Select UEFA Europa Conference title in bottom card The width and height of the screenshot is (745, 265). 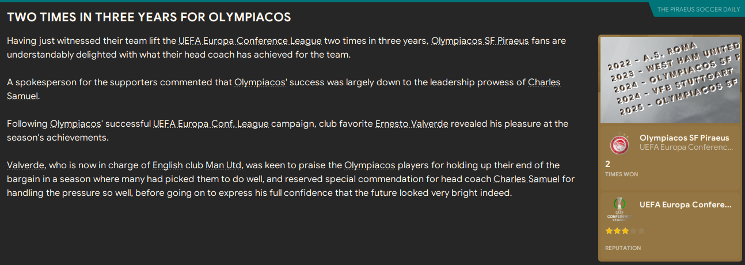(x=685, y=205)
